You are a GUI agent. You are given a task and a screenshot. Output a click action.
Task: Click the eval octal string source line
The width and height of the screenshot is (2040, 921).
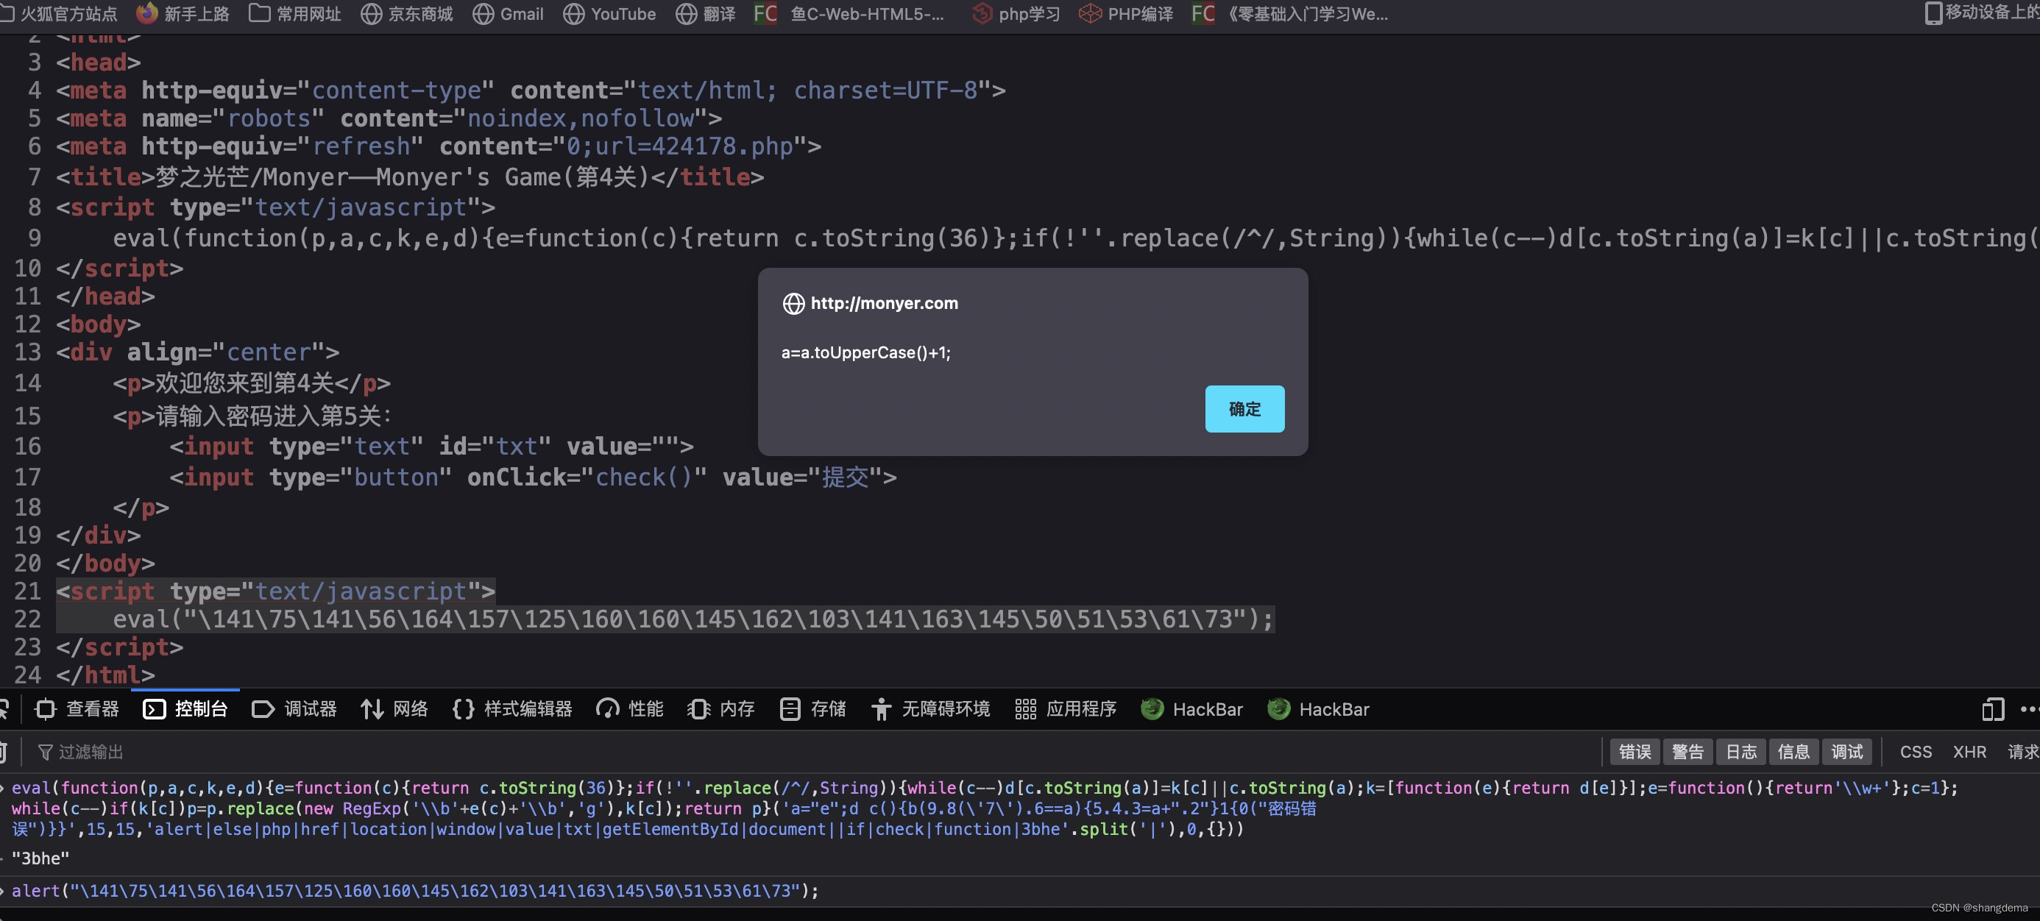coord(693,619)
